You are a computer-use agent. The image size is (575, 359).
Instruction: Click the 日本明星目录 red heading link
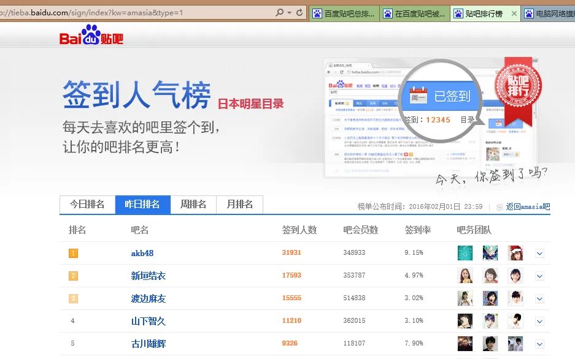pos(251,104)
